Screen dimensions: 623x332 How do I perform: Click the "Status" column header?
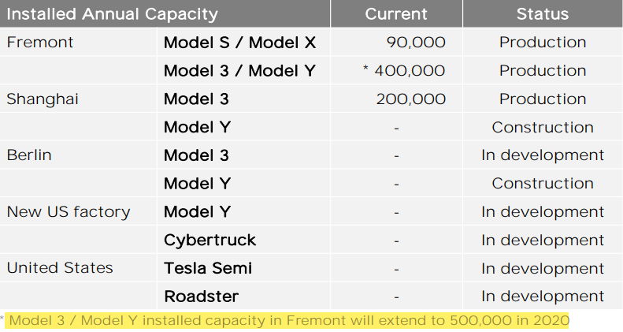pyautogui.click(x=543, y=14)
